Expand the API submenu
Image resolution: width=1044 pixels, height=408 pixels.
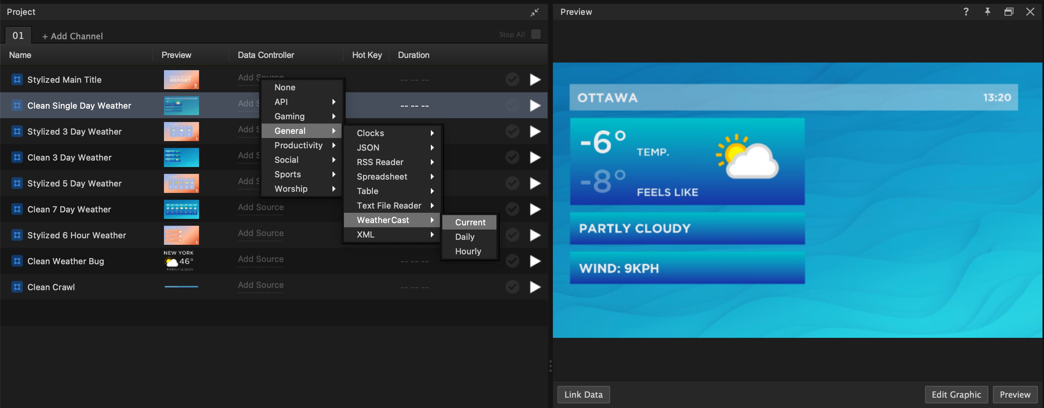click(302, 102)
